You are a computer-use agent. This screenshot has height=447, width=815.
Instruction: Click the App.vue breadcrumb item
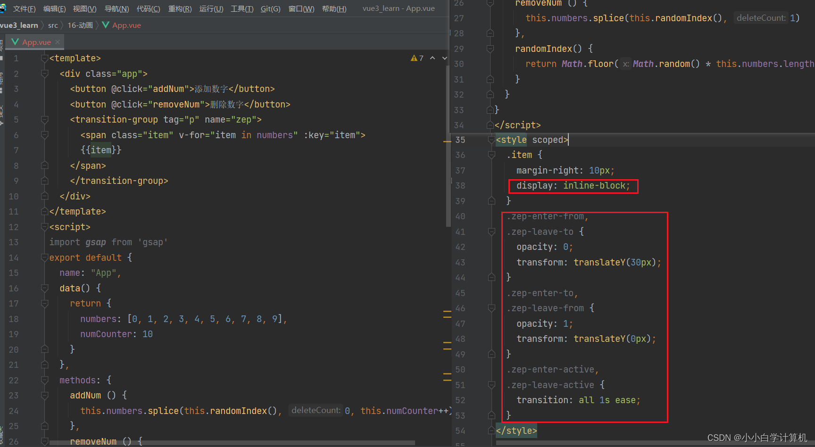126,25
